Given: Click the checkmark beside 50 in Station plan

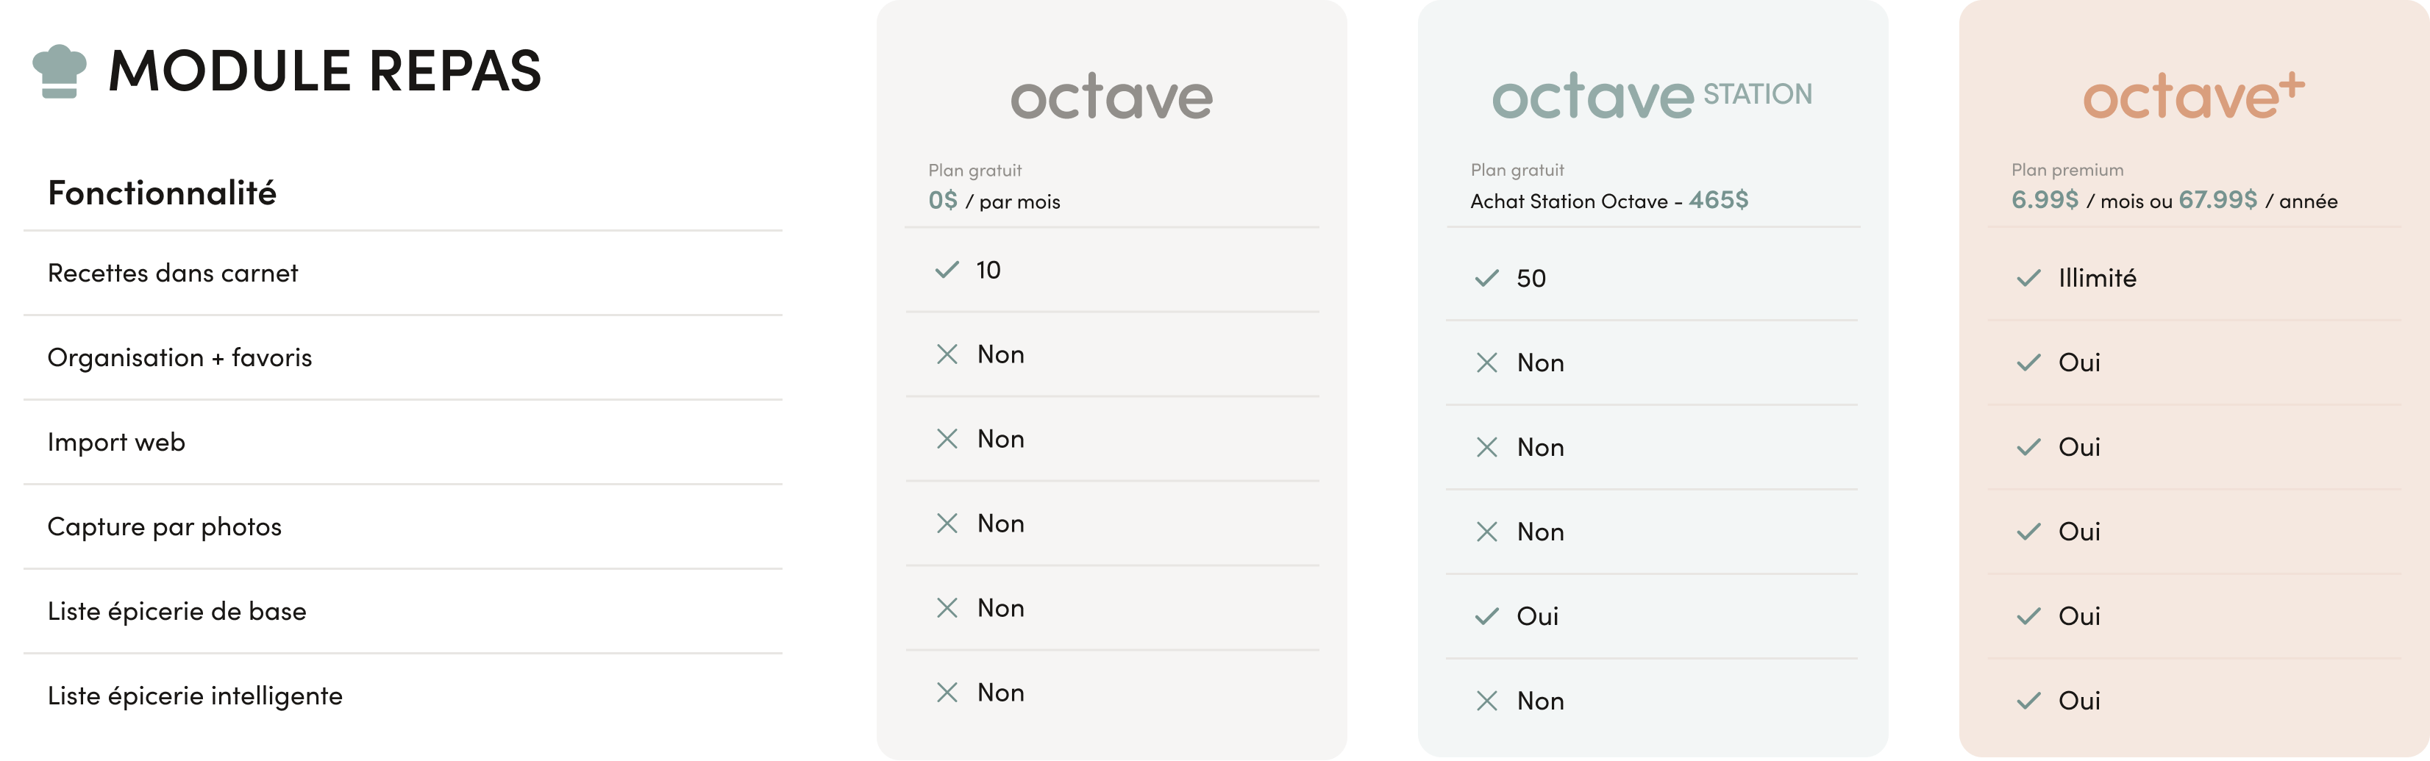Looking at the screenshot, I should pyautogui.click(x=1486, y=278).
